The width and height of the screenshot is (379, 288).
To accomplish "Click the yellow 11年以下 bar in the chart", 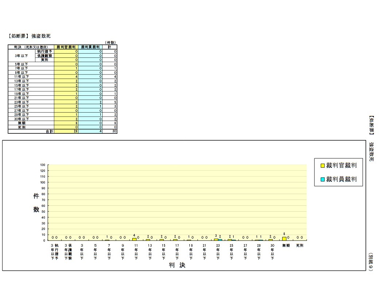I will click(134, 239).
